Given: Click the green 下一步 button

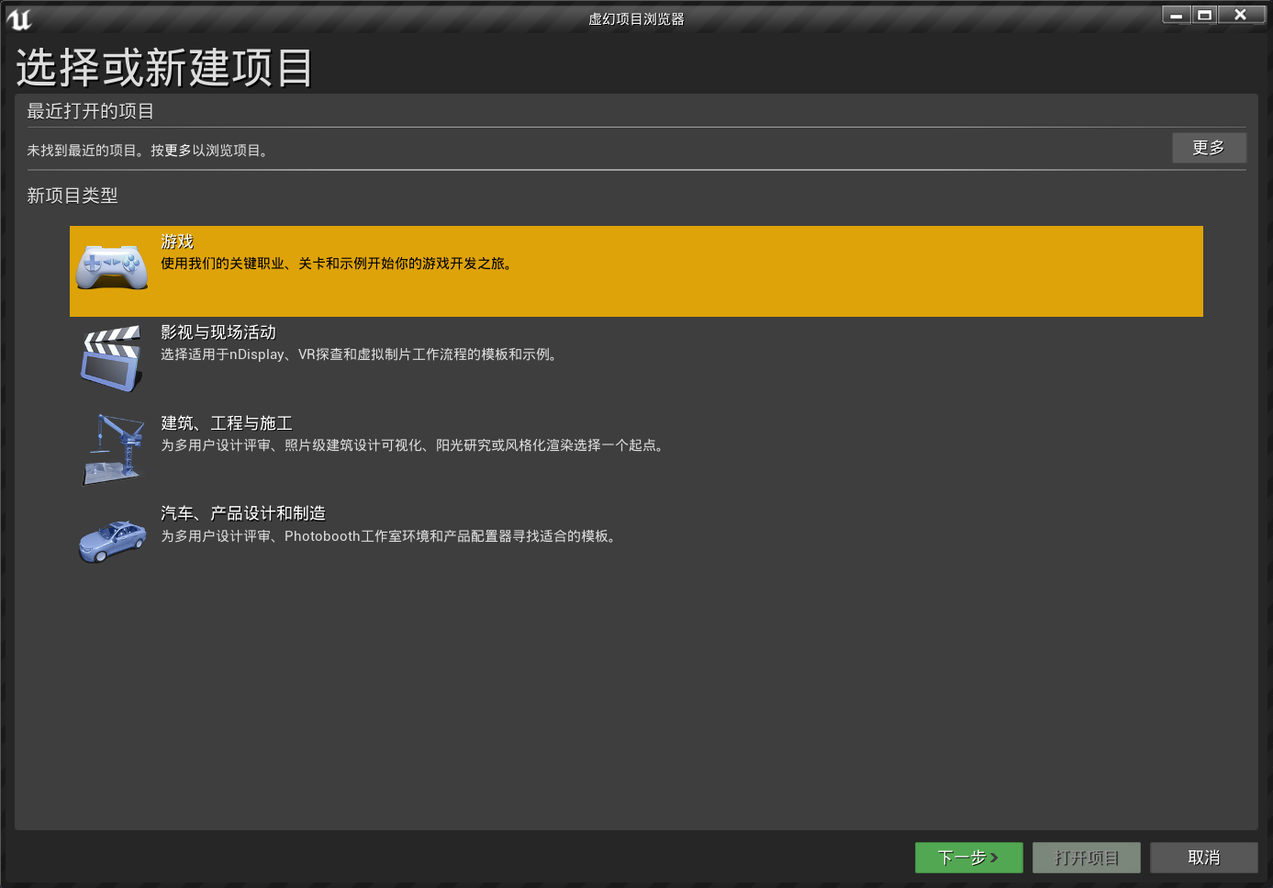Looking at the screenshot, I should (968, 858).
